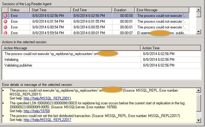Sort sessions by End Time column header
This screenshot has width=205, height=127.
(92, 10)
